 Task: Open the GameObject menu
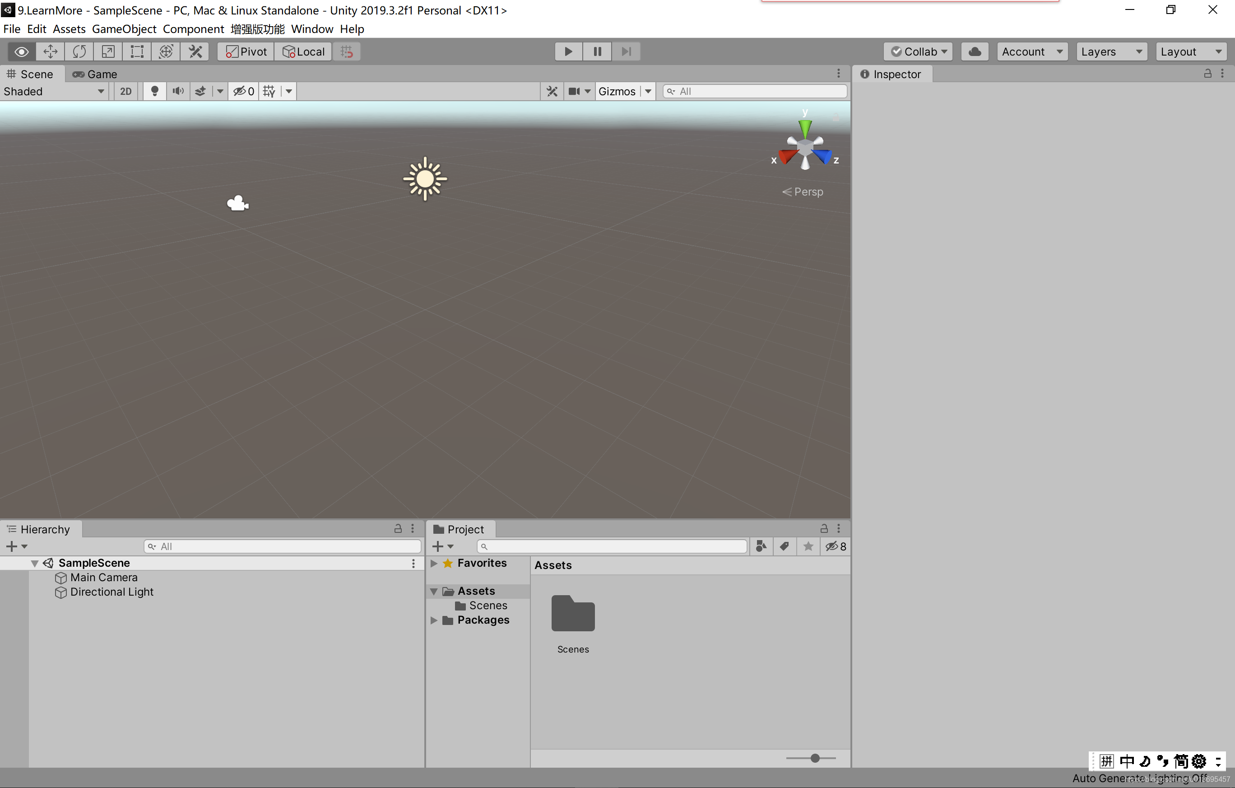tap(124, 29)
